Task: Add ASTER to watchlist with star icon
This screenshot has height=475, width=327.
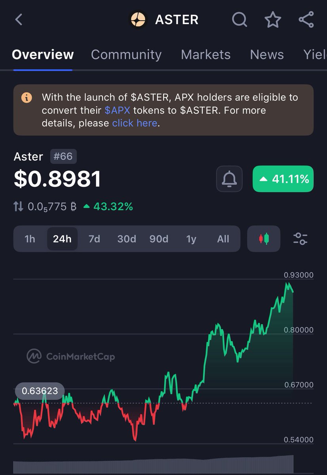Action: tap(273, 19)
